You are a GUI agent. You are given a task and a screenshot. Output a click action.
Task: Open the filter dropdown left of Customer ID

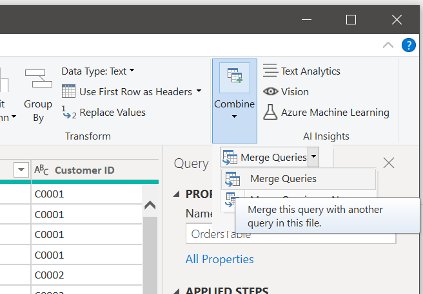click(x=21, y=170)
